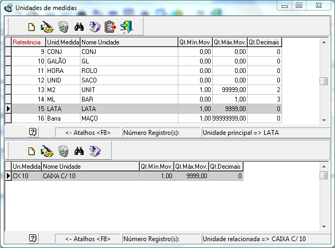This screenshot has width=335, height=248.
Task: Click lower grid Qt.Decimais column header
Action: coord(226,167)
